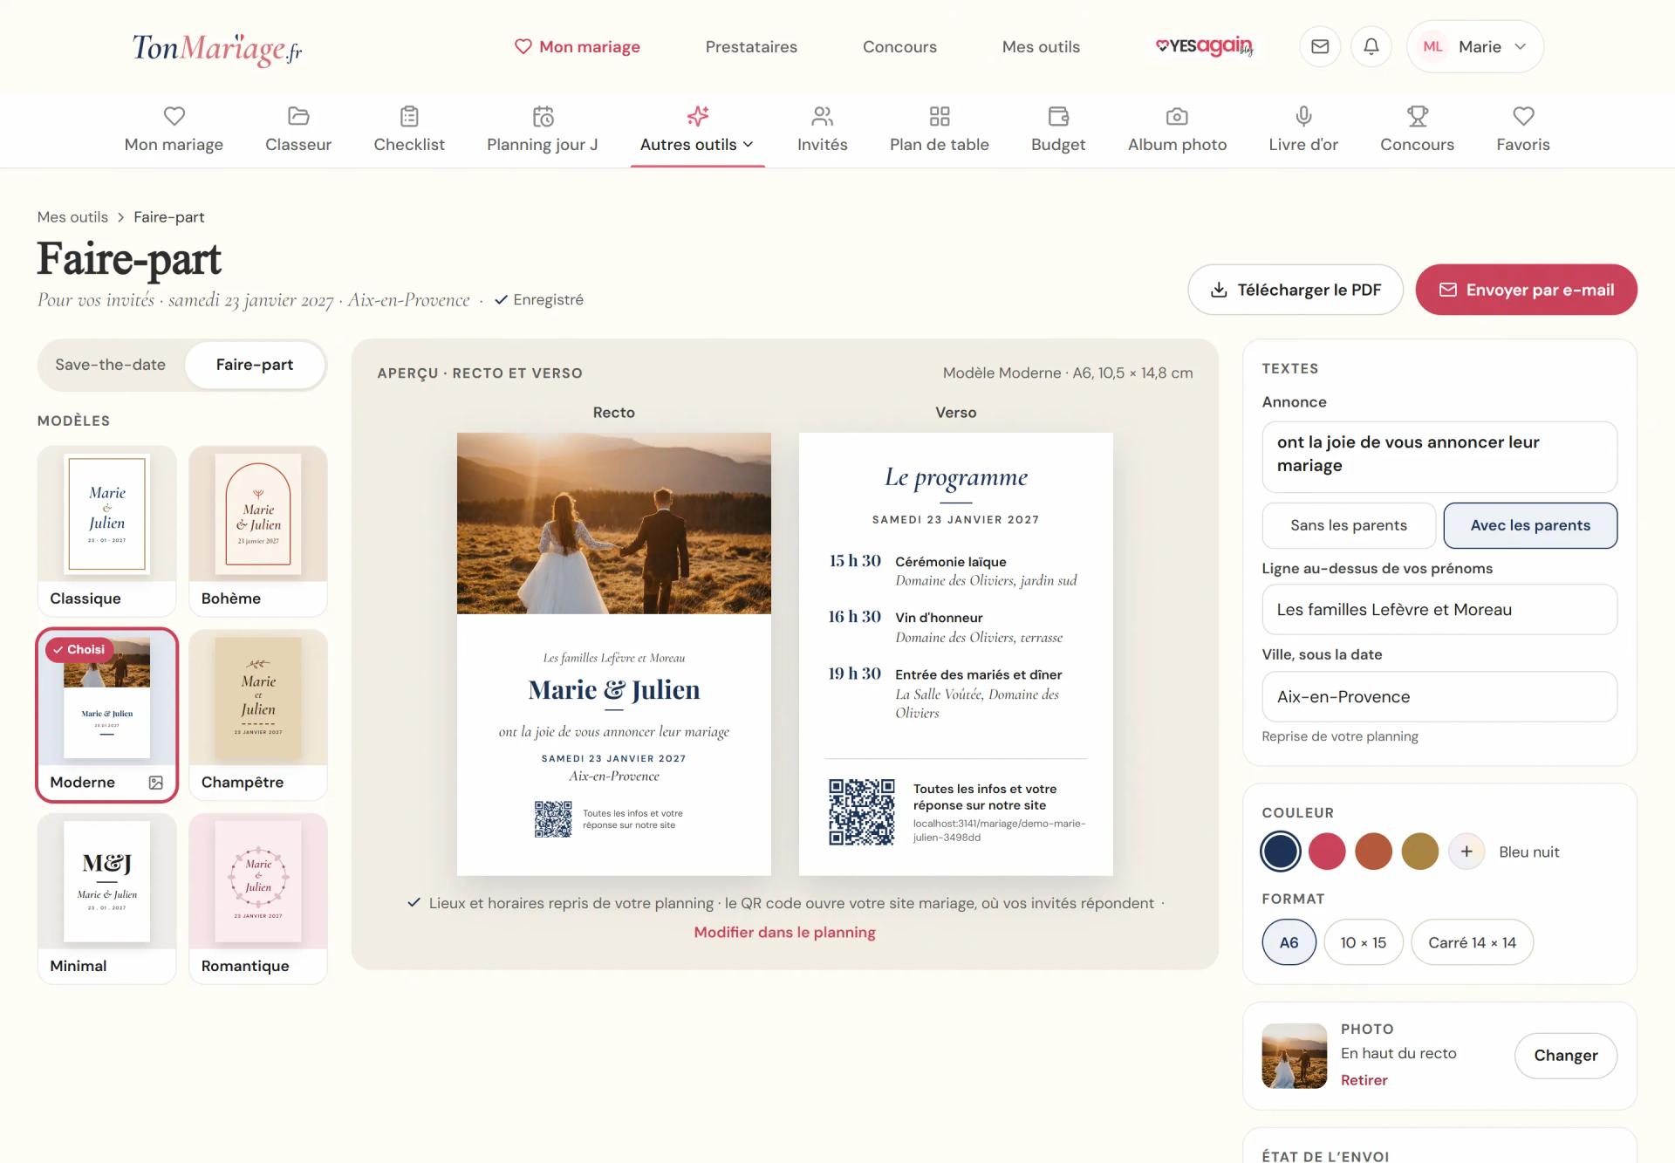Image resolution: width=1675 pixels, height=1163 pixels.
Task: Open the Invités guests tool
Action: (x=823, y=130)
